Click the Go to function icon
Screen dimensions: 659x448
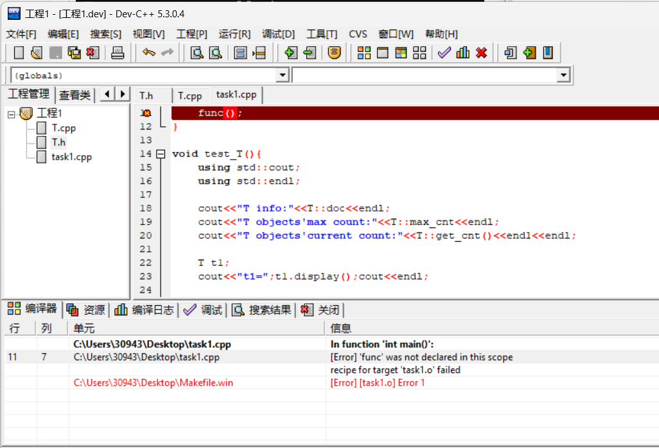(240, 53)
